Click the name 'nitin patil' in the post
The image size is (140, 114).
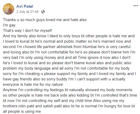coord(26,106)
